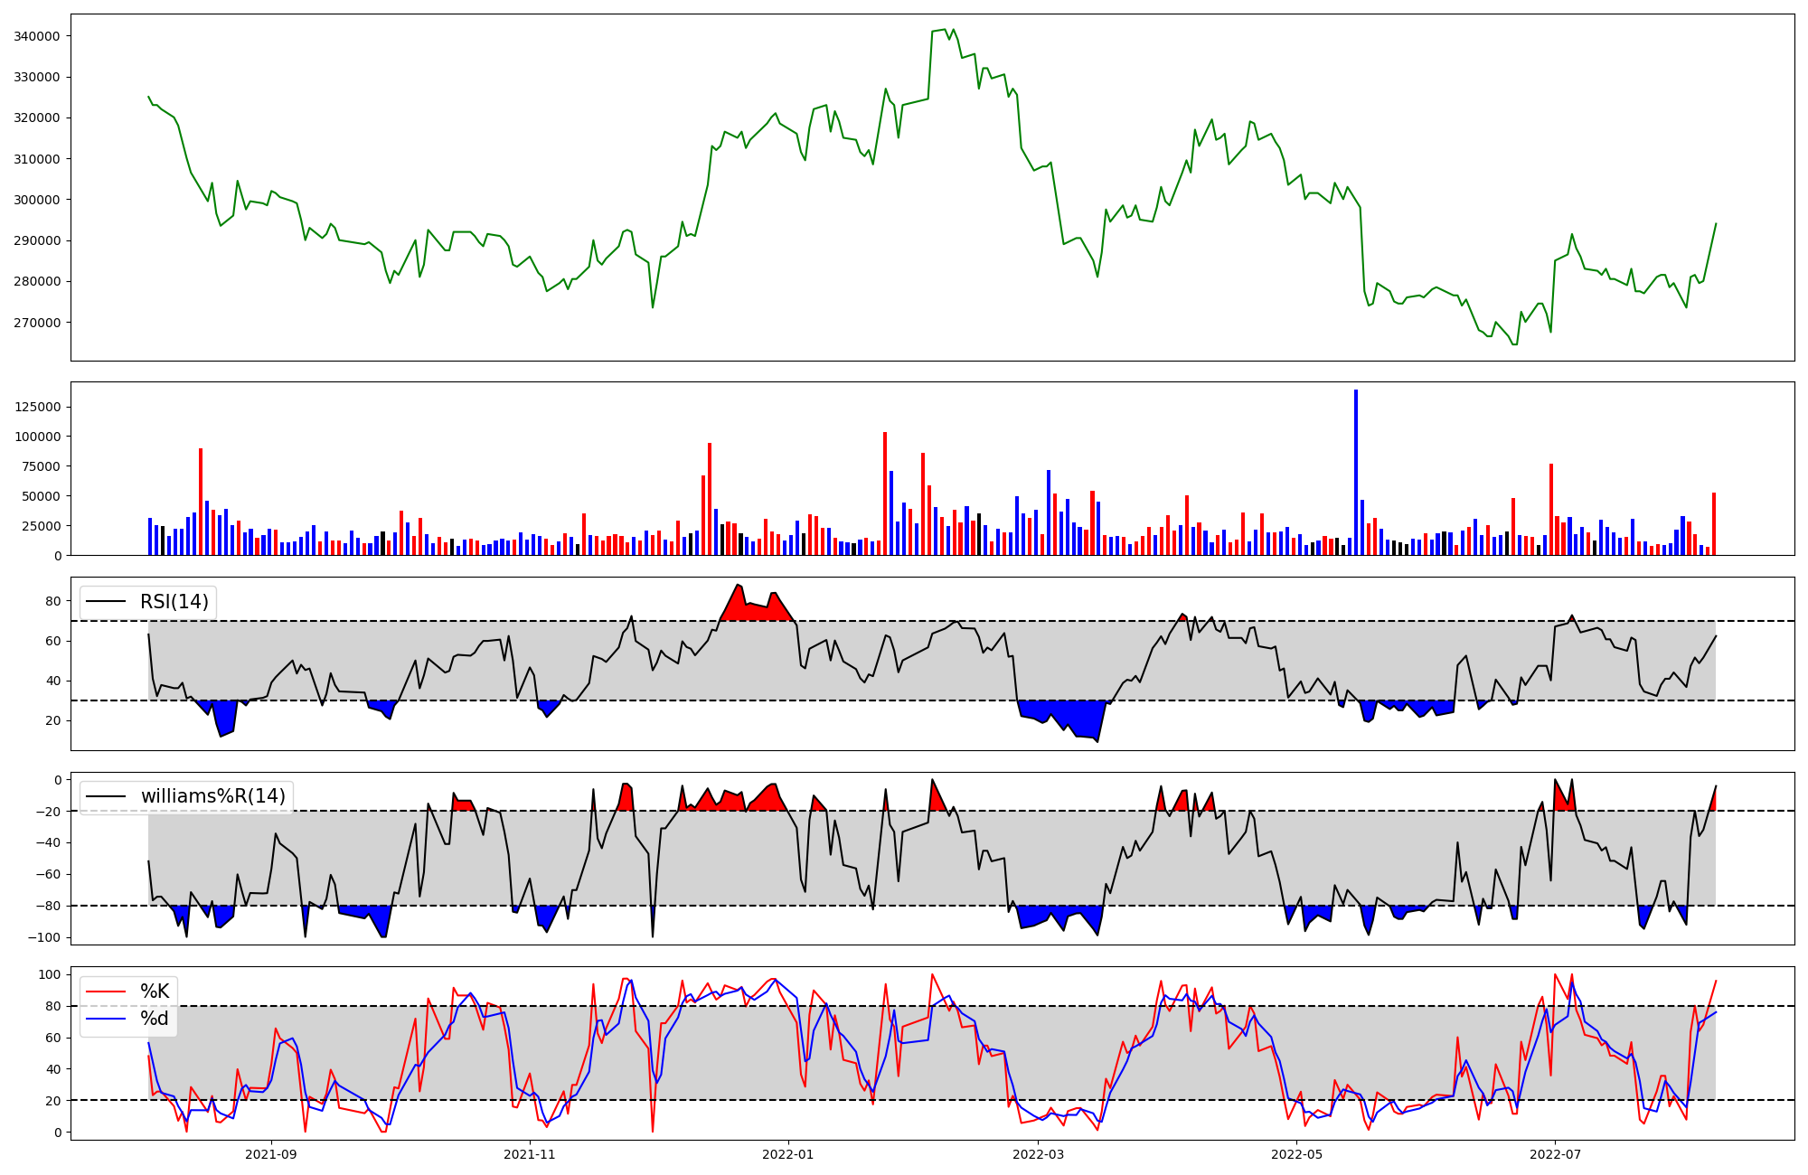The image size is (1808, 1175).
Task: Click the 340000 price axis tick label
Action: [37, 36]
